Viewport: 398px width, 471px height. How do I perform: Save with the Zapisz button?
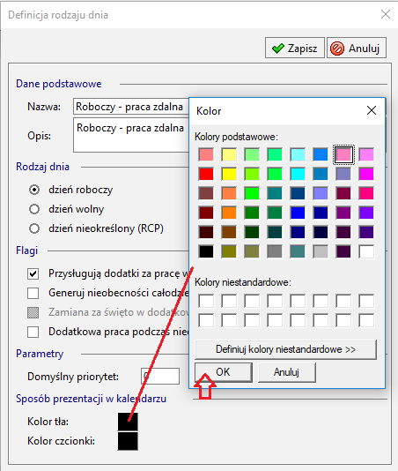point(294,48)
